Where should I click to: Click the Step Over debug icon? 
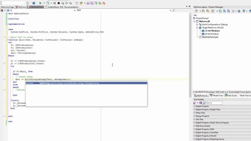pyautogui.click(x=67, y=3)
